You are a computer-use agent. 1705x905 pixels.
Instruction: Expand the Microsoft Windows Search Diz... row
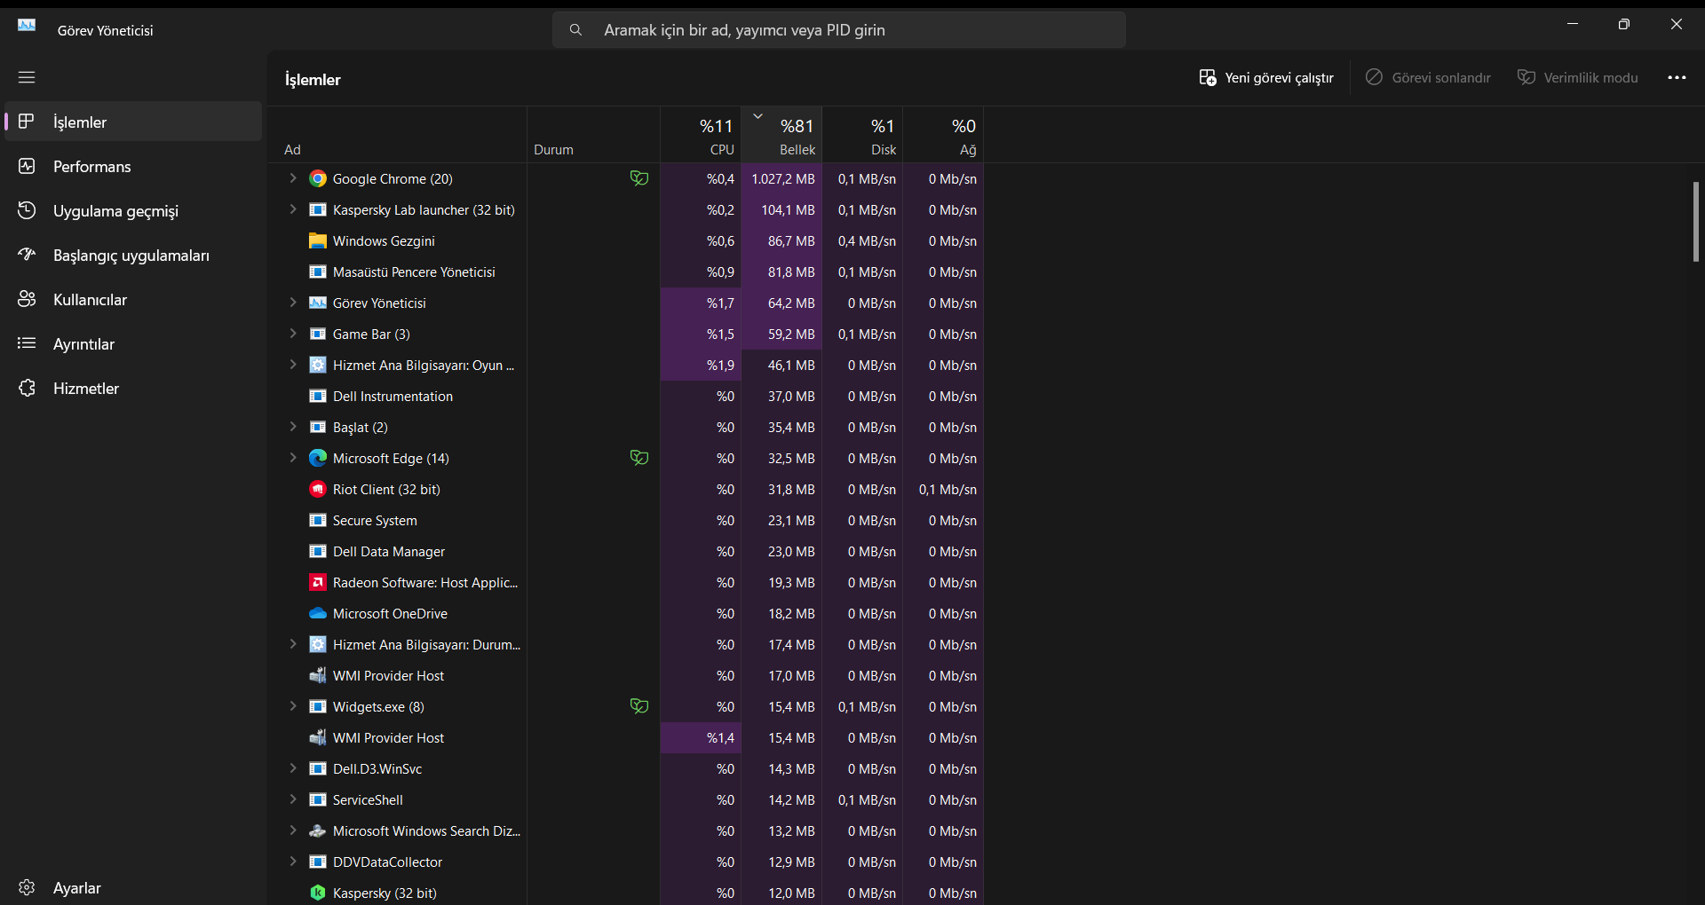pos(293,830)
